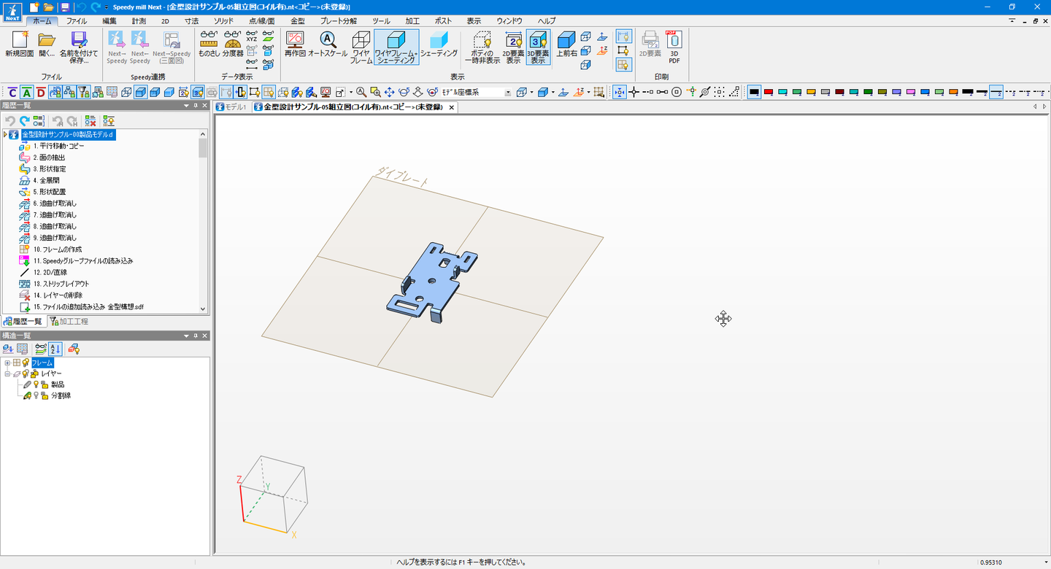Image resolution: width=1051 pixels, height=569 pixels.
Task: Click A-Z sort icon in 構造一覧 panel
Action: 55,349
